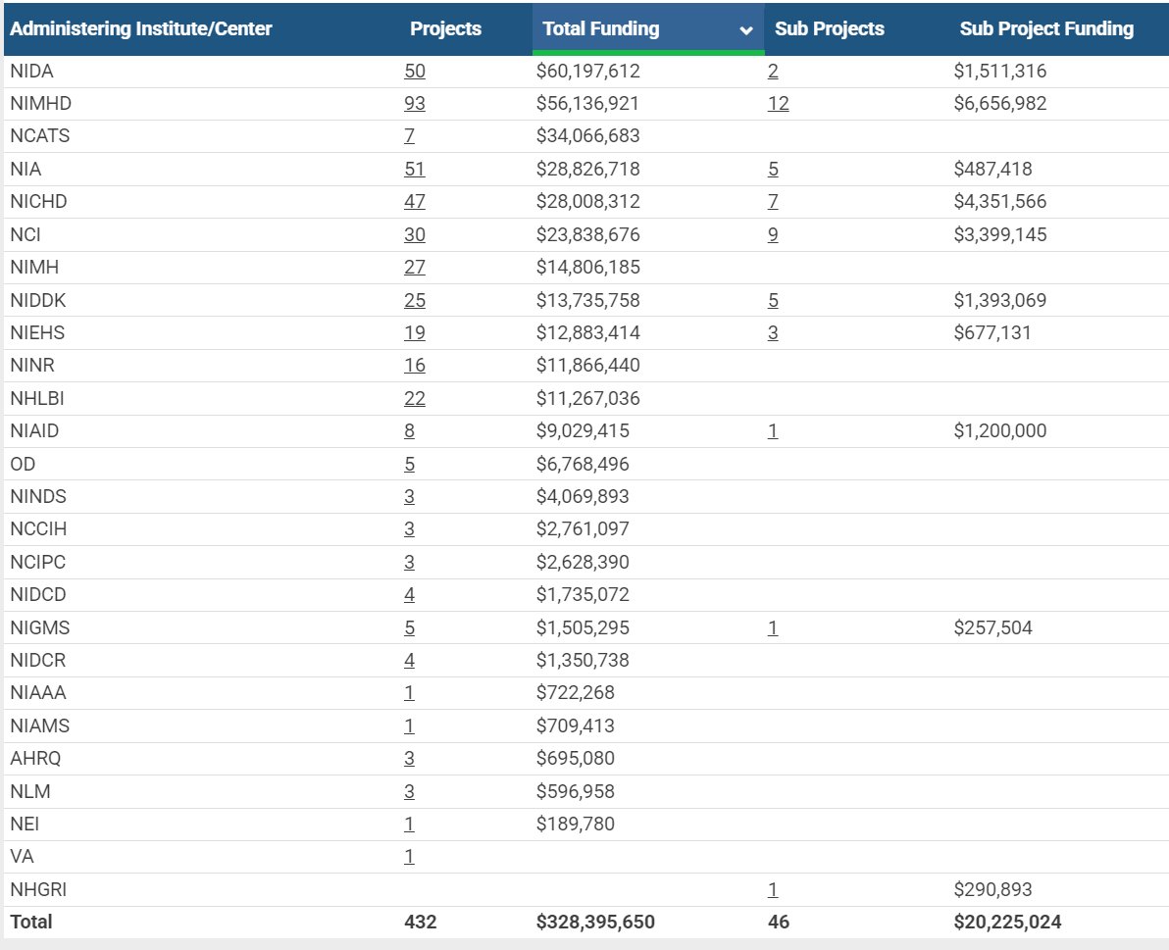Open NIA's 51 projects link
1169x950 pixels.
click(x=415, y=170)
